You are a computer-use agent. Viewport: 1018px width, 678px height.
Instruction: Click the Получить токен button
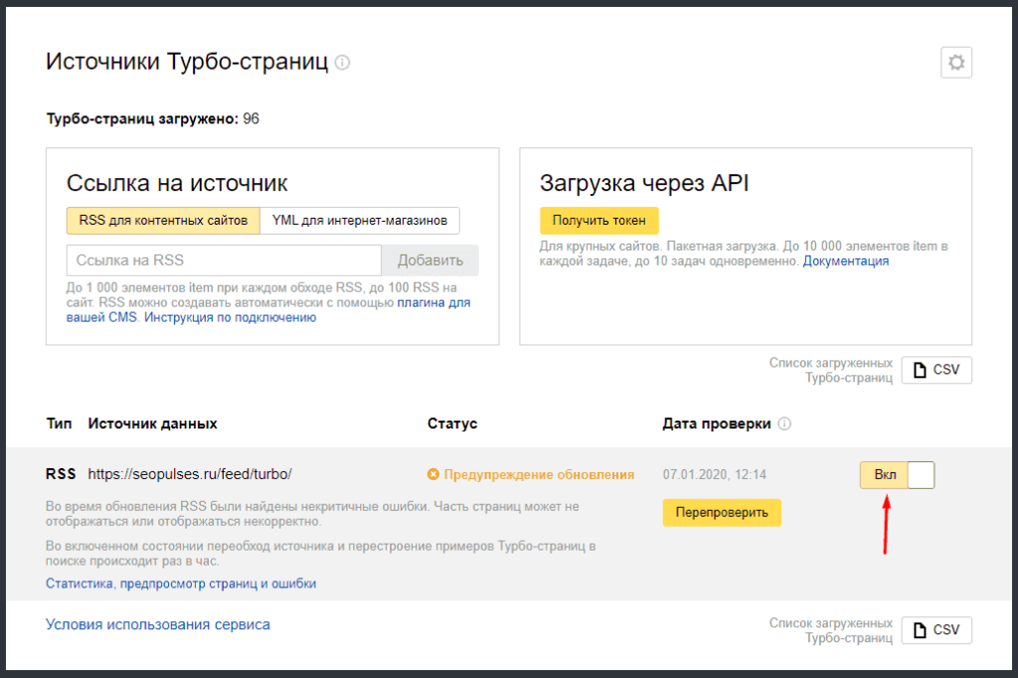pyautogui.click(x=598, y=220)
